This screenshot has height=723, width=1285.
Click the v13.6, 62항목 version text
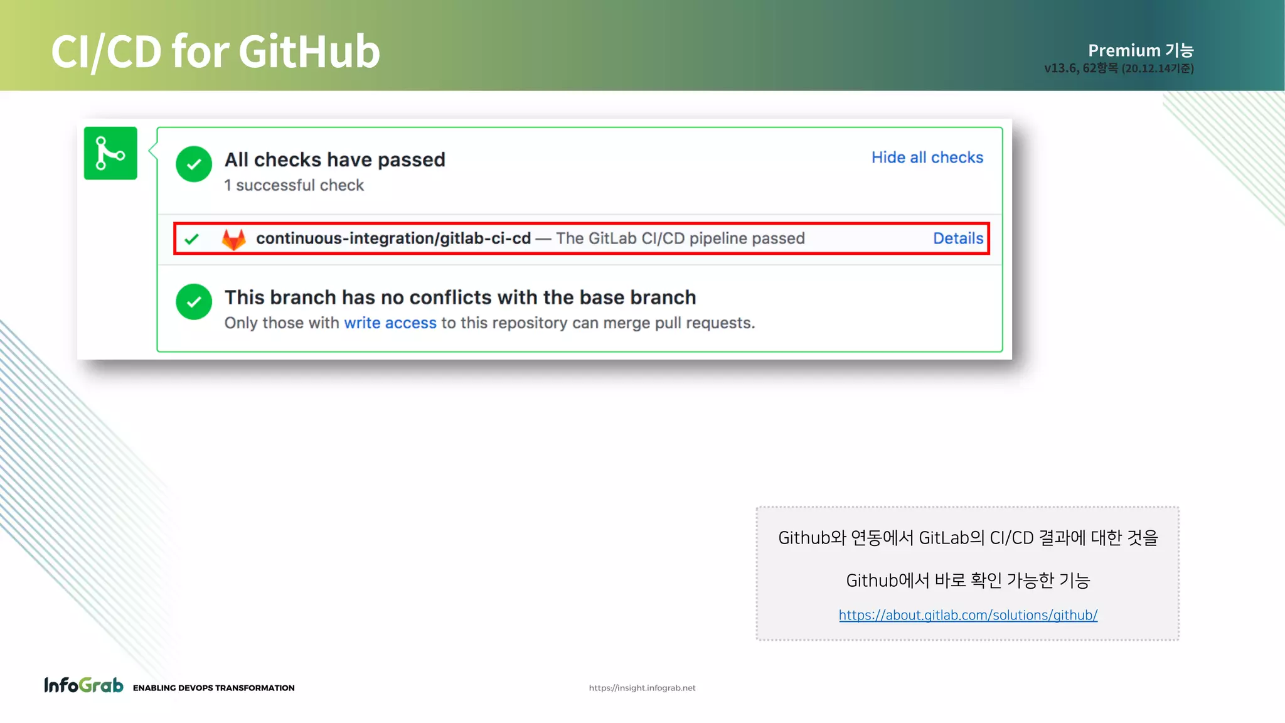(1119, 68)
